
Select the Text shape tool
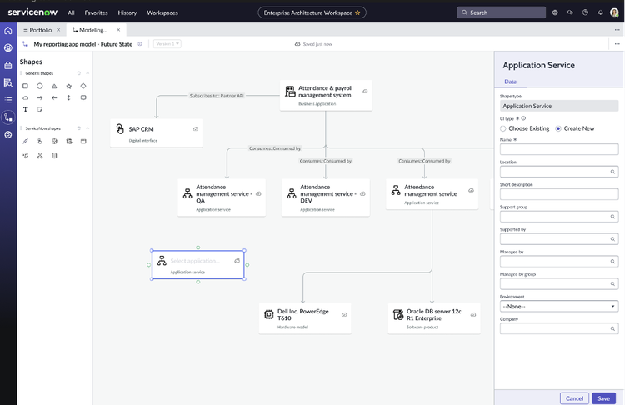coord(26,109)
